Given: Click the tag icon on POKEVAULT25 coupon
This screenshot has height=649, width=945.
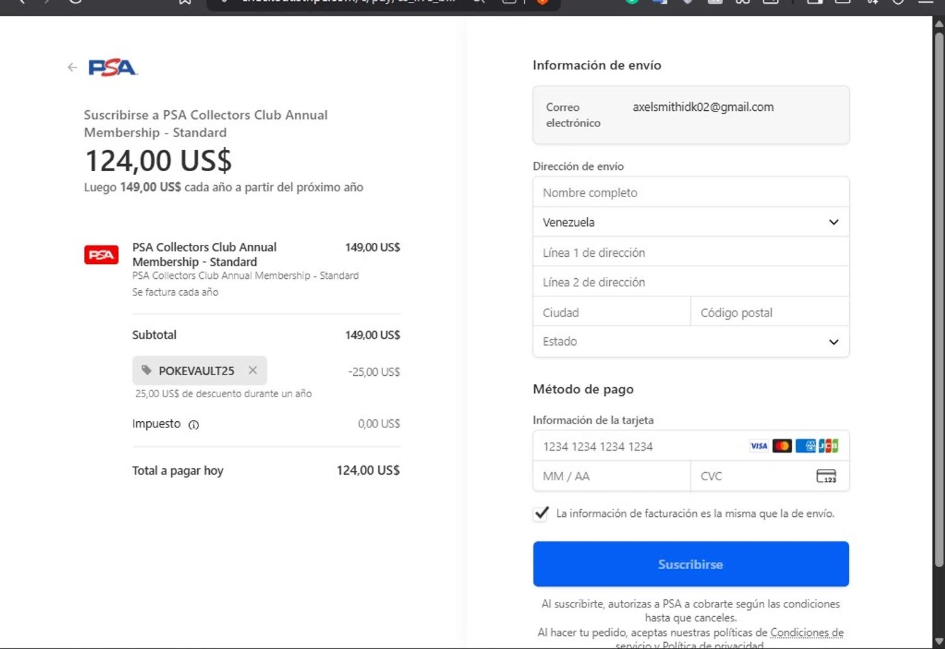Looking at the screenshot, I should coord(146,370).
